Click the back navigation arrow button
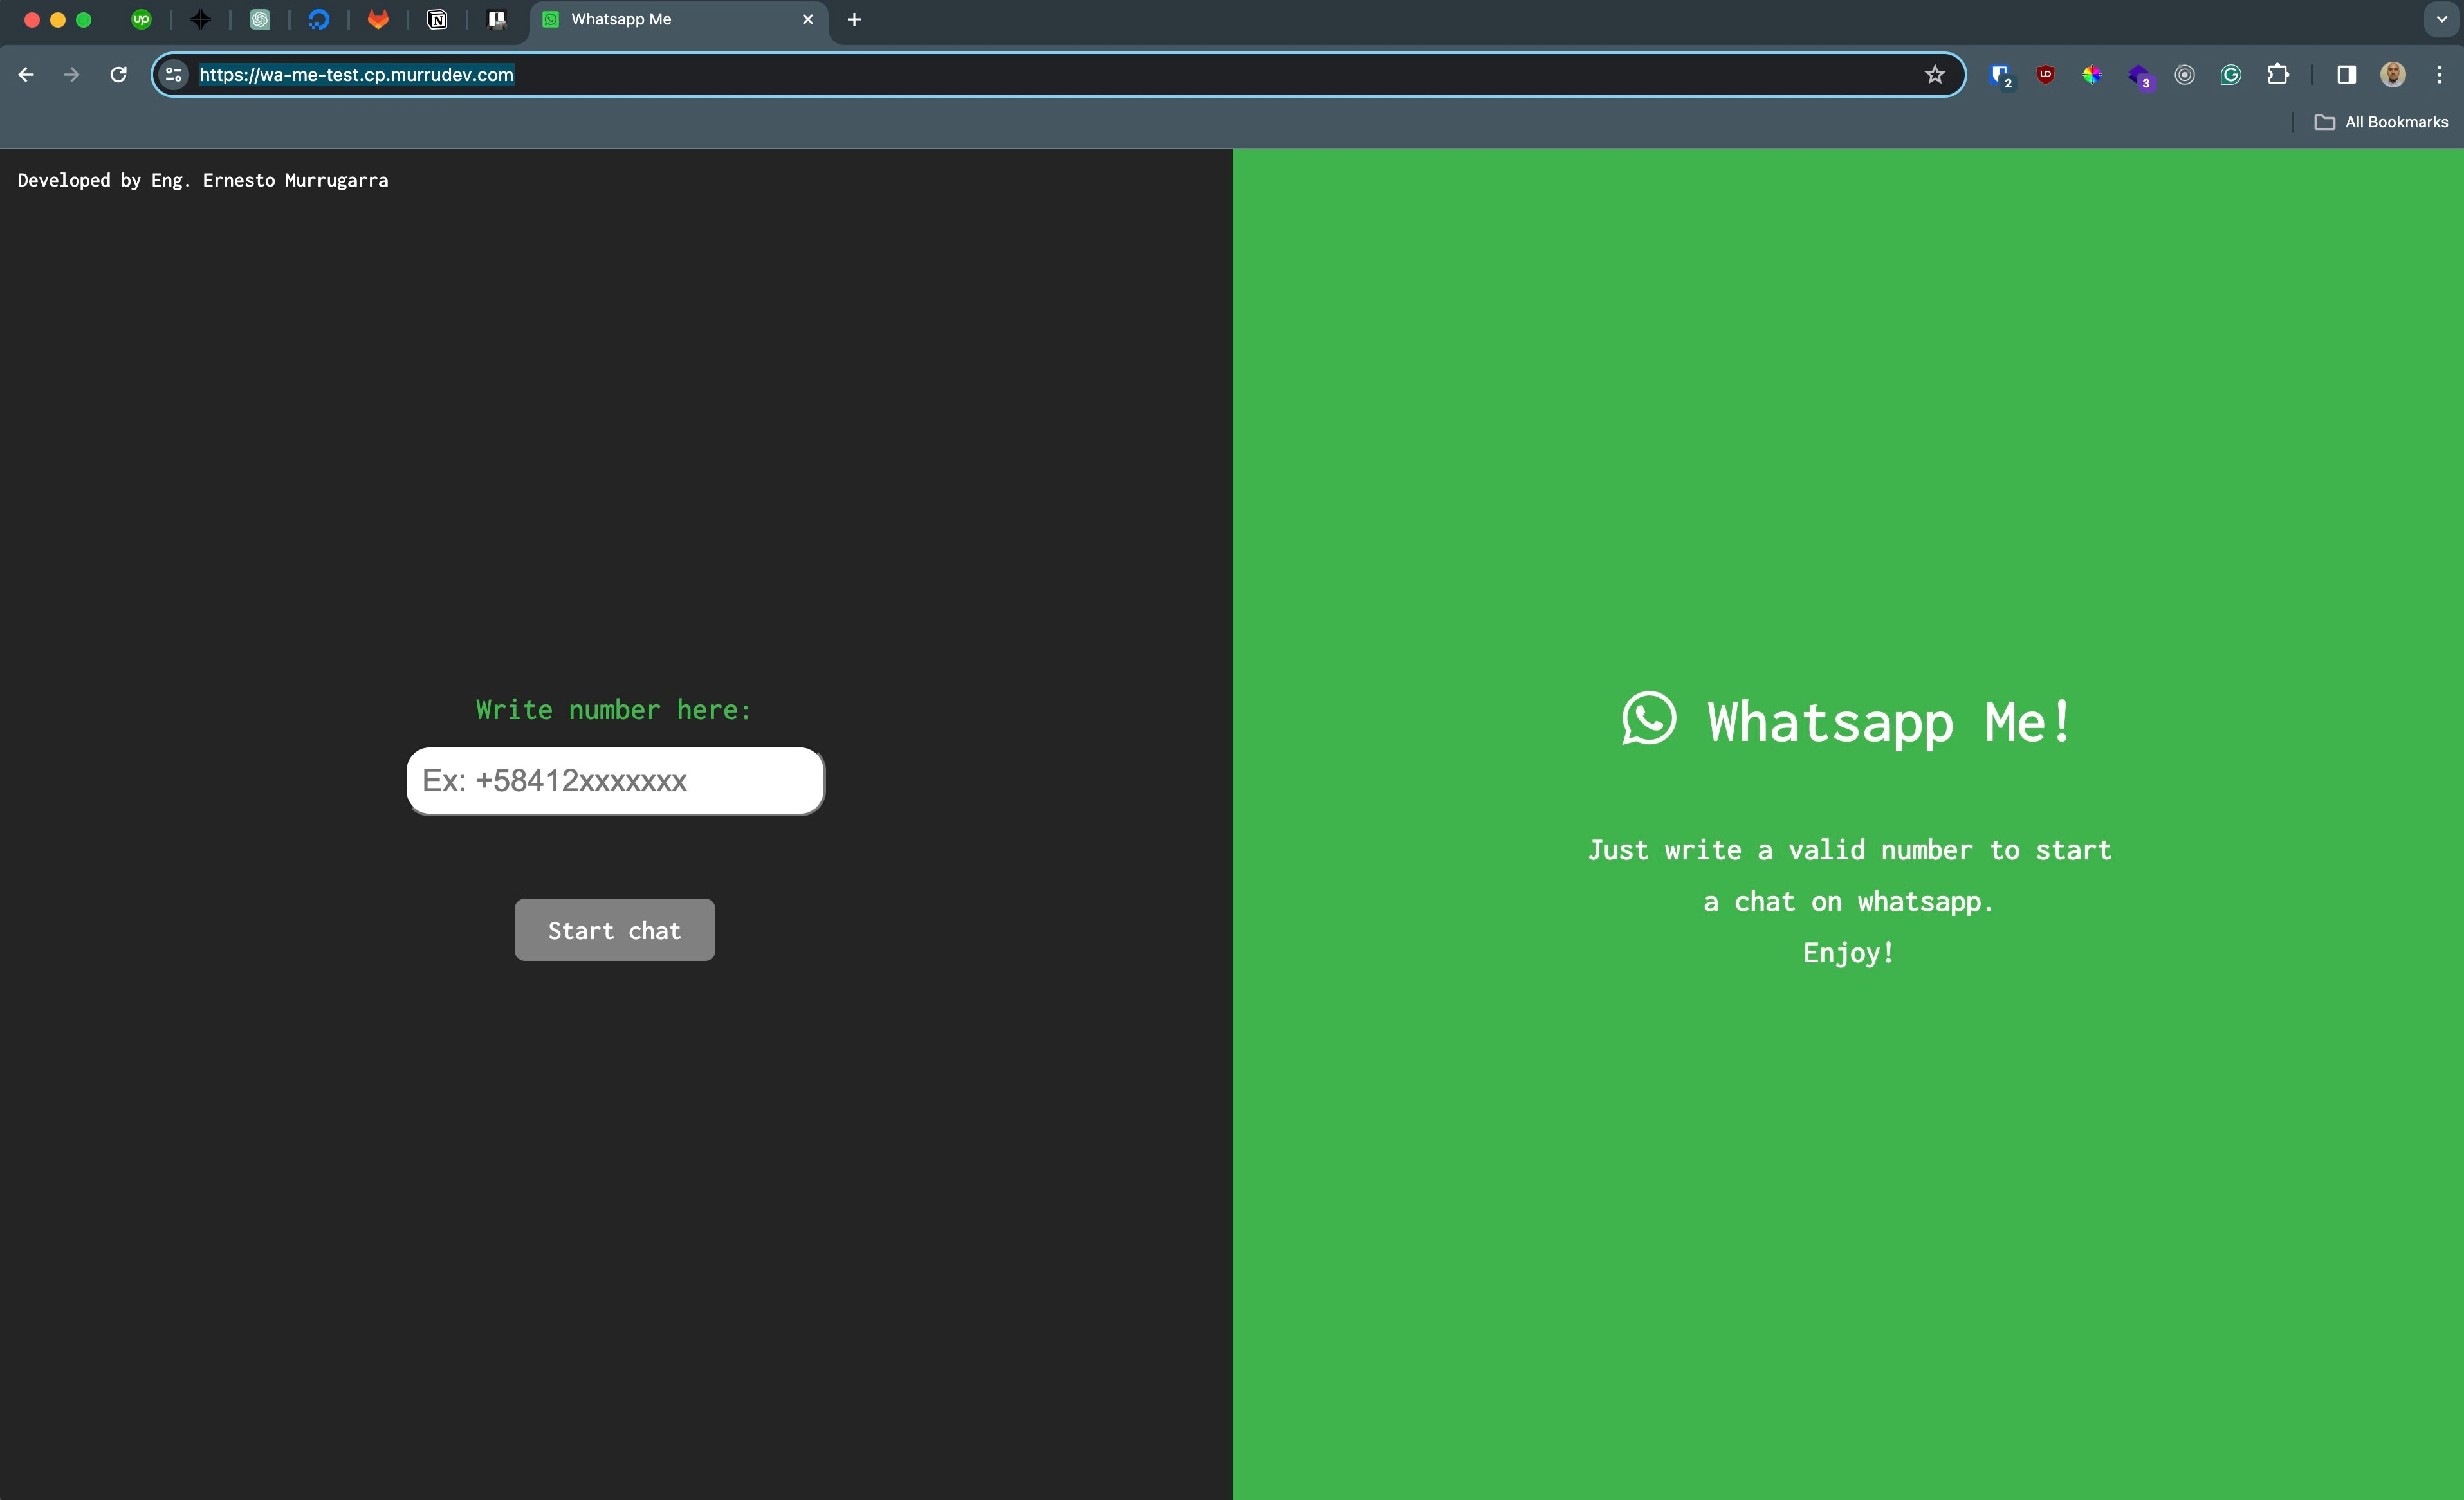 24,74
